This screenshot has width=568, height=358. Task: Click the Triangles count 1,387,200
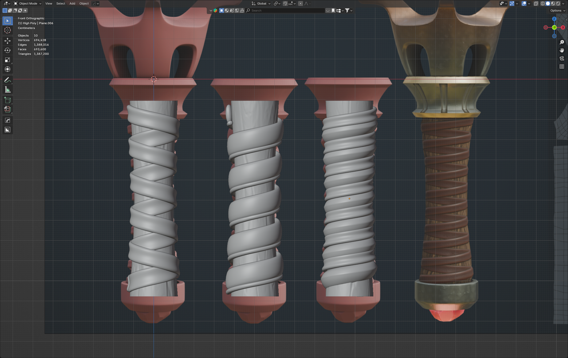pos(41,54)
